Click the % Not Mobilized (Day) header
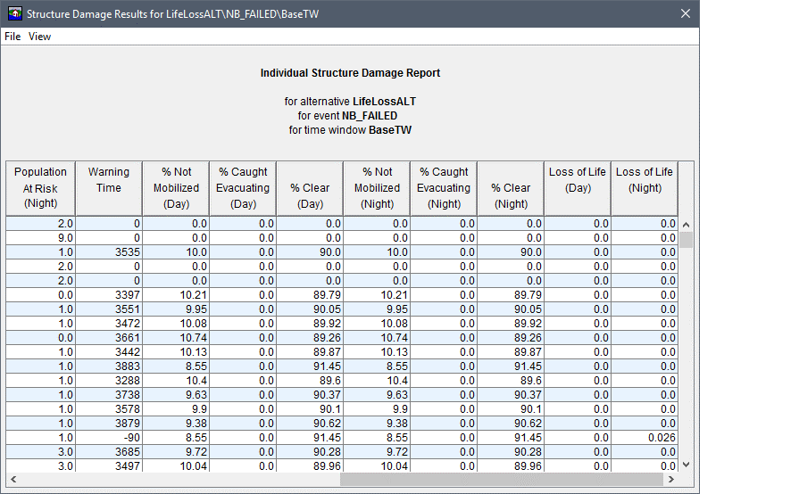799x494 pixels. tap(176, 188)
